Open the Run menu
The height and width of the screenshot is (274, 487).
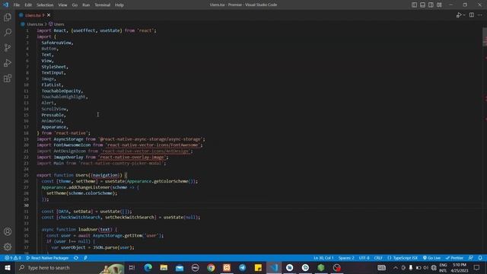[86, 5]
